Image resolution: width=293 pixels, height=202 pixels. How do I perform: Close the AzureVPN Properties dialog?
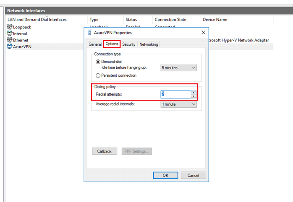click(203, 32)
